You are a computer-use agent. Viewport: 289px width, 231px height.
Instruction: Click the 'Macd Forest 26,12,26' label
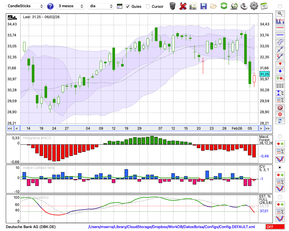tap(266, 140)
